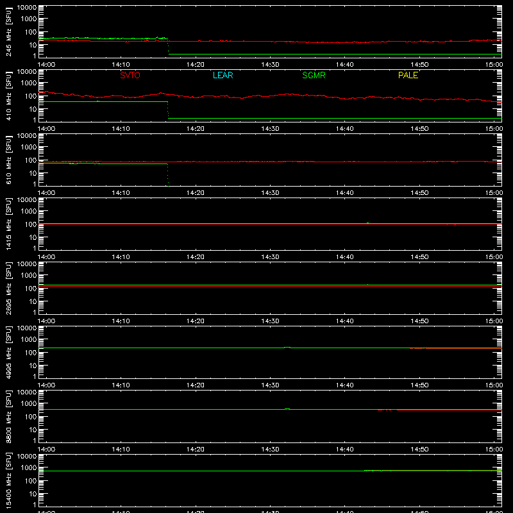The height and width of the screenshot is (513, 513).
Task: Click the 410 MHz [SFU] axis title
Action: pyautogui.click(x=8, y=96)
